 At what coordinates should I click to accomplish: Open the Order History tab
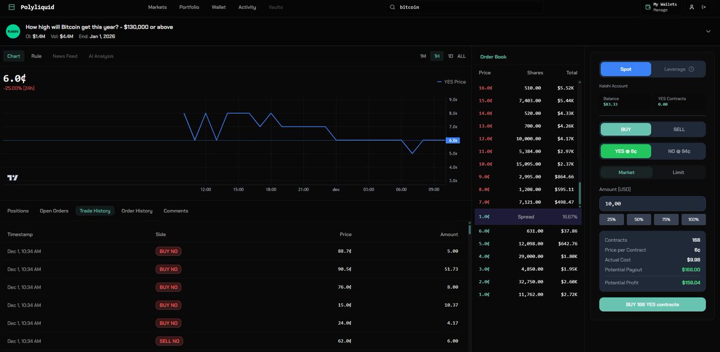point(137,211)
